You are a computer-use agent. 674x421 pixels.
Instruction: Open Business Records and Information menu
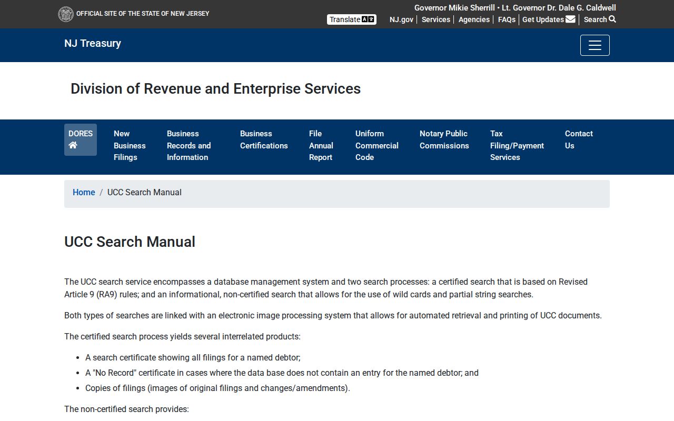click(189, 146)
